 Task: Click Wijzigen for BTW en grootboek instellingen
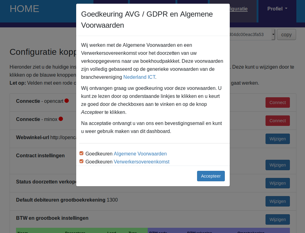[278, 219]
